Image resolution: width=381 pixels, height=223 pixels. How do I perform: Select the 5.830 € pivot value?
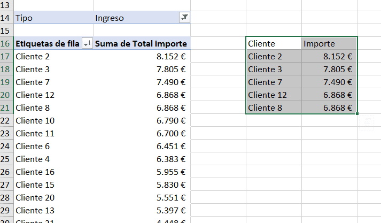click(x=142, y=185)
